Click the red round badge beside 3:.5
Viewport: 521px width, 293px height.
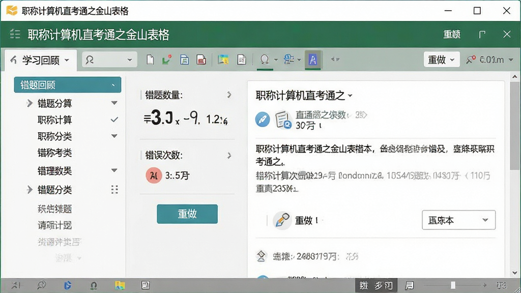pos(154,175)
